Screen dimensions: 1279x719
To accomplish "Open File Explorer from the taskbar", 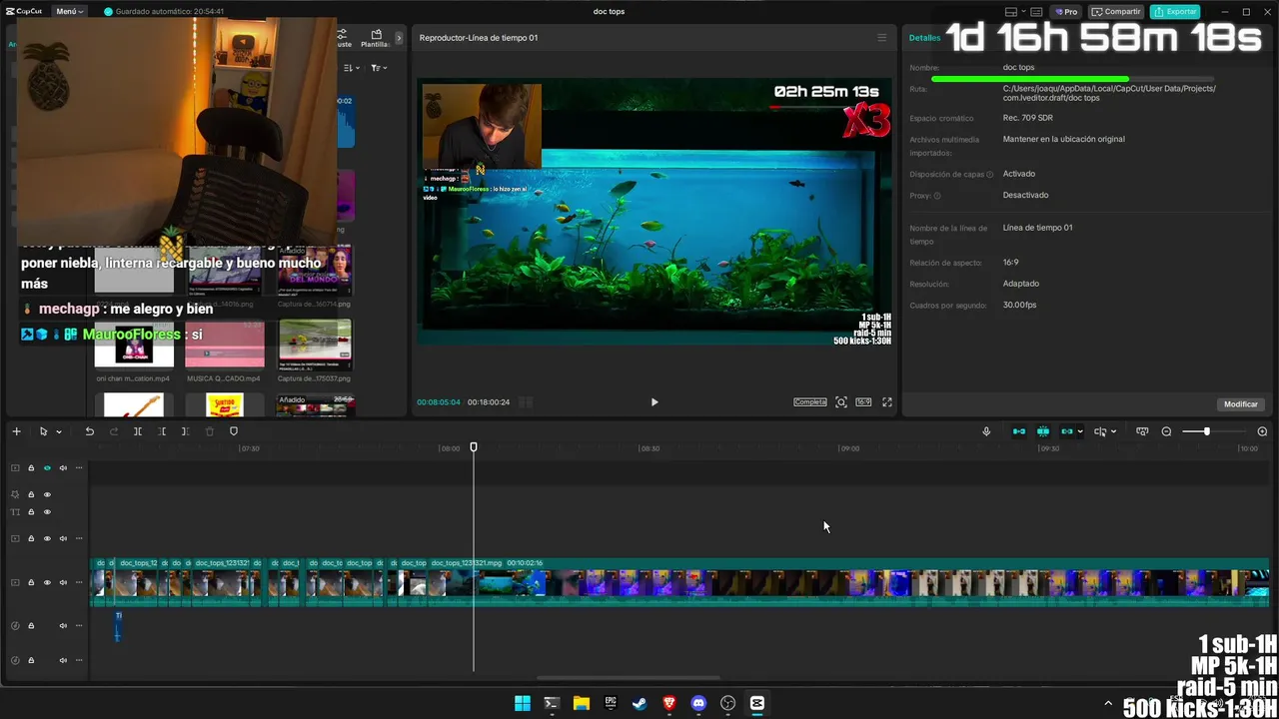I will point(581,703).
